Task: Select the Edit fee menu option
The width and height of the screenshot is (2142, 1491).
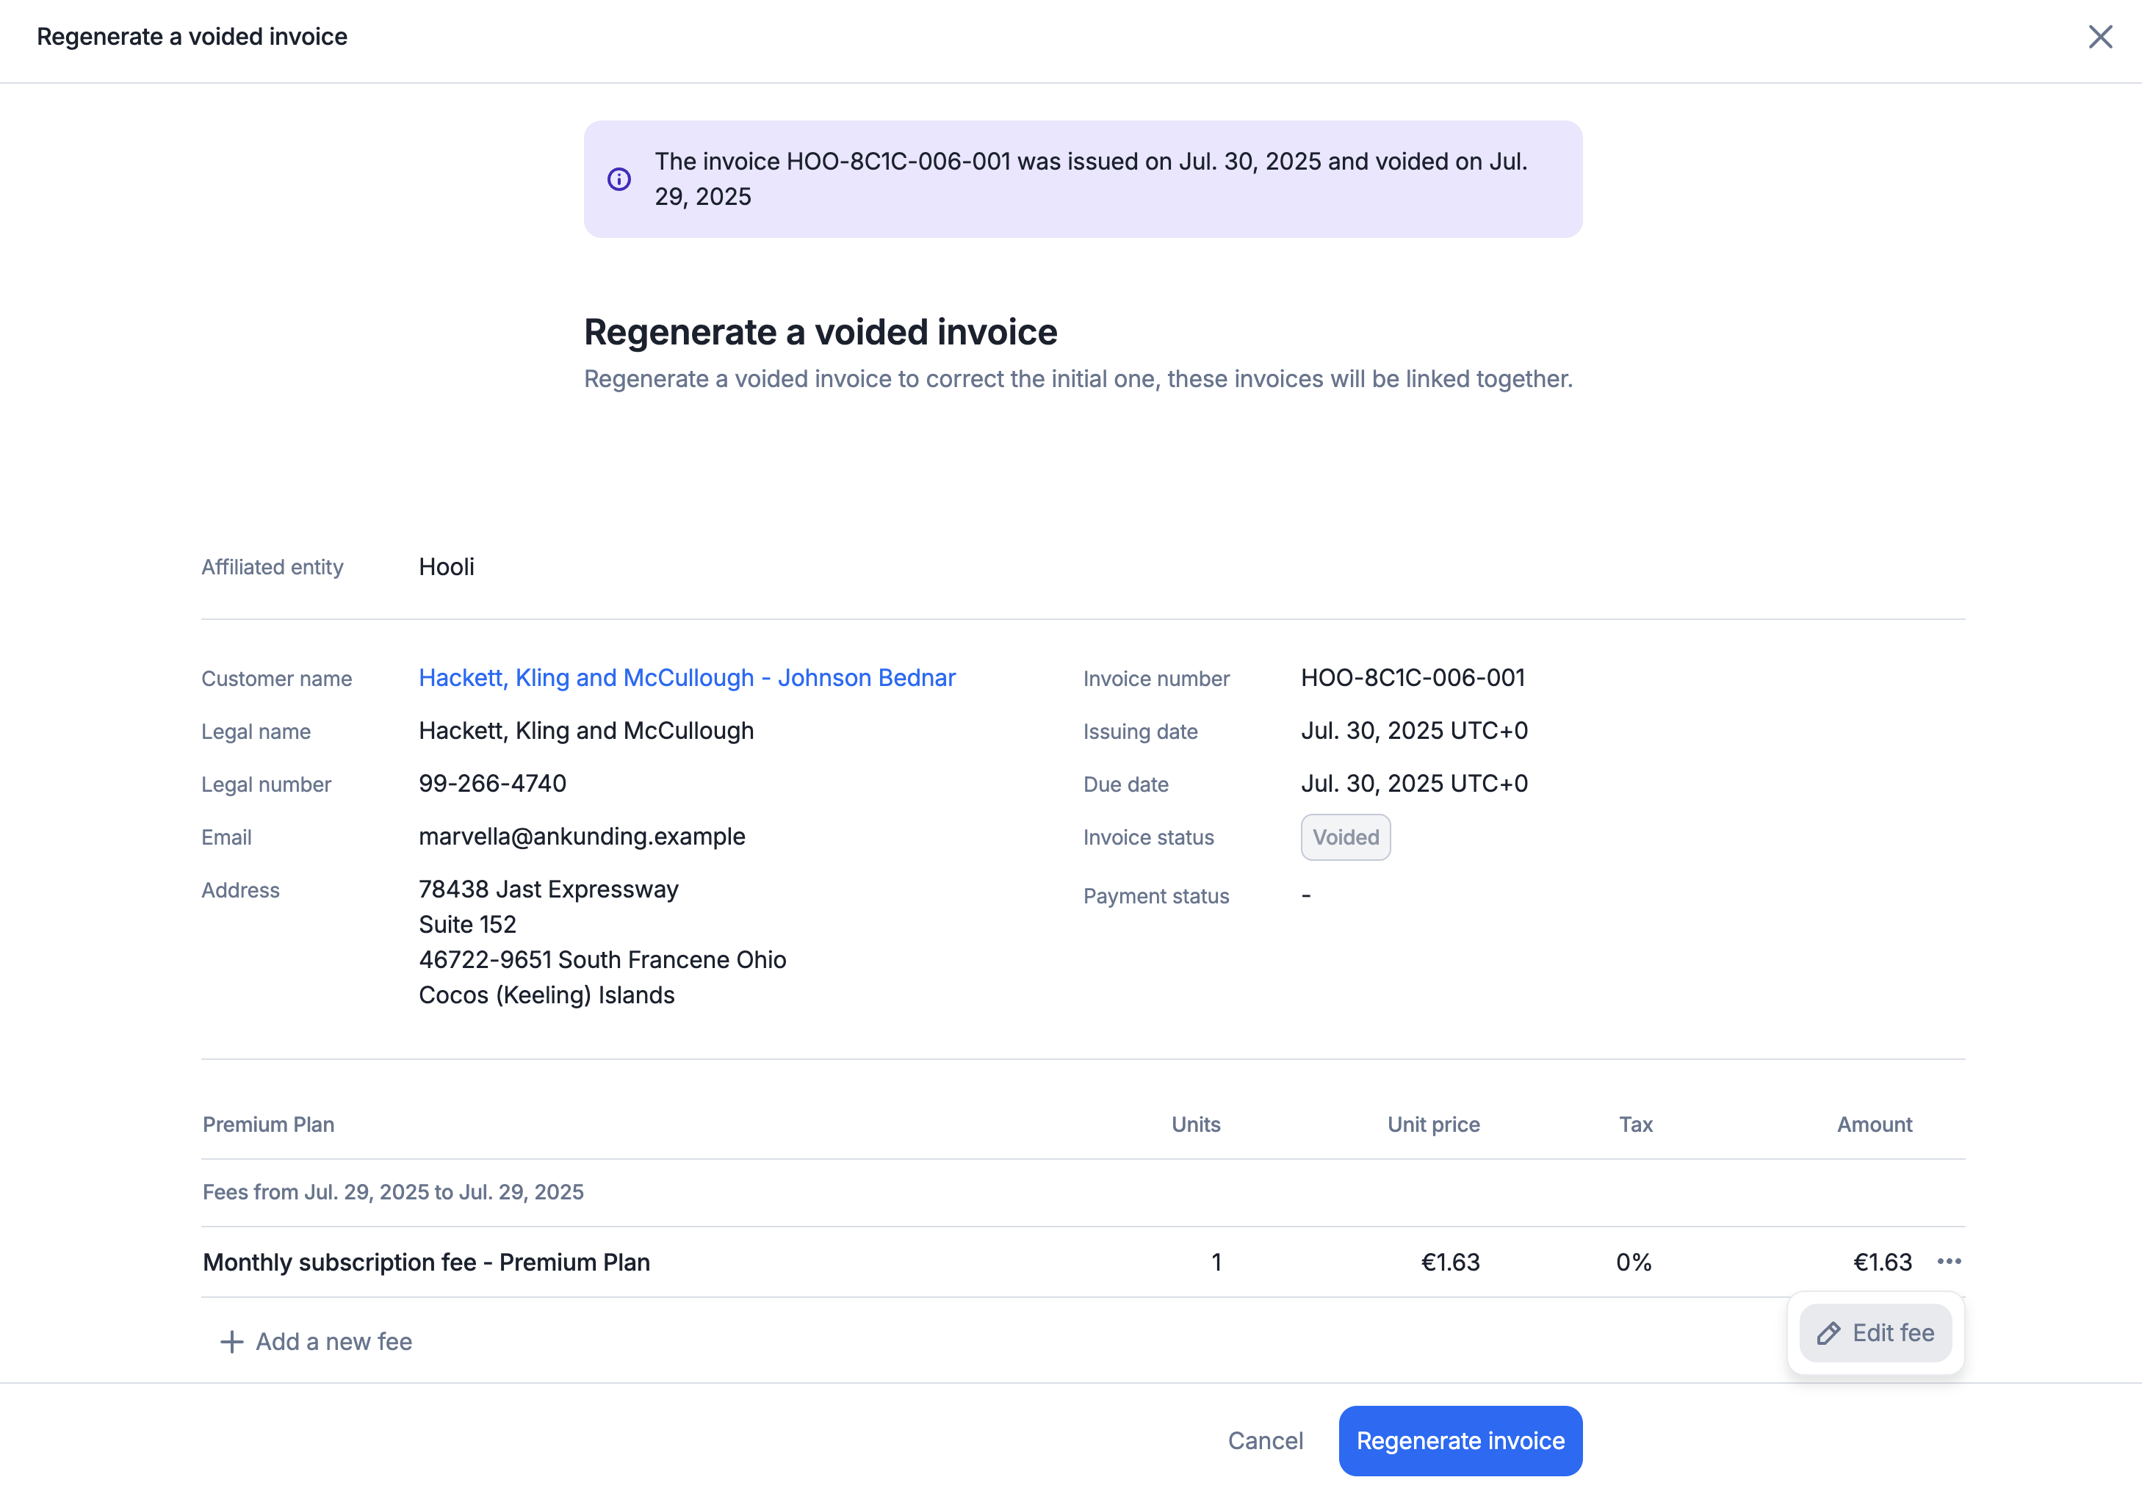Action: pyautogui.click(x=1875, y=1332)
